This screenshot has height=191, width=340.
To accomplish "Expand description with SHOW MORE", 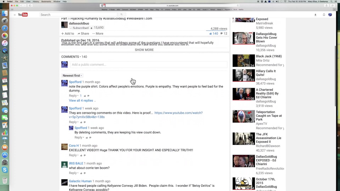I will (144, 50).
